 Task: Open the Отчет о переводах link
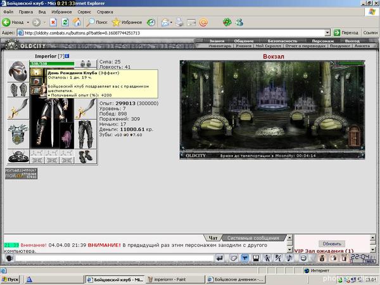[x=305, y=46]
